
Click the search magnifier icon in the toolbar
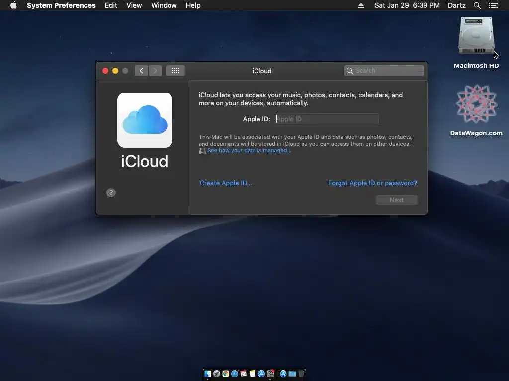pos(349,71)
